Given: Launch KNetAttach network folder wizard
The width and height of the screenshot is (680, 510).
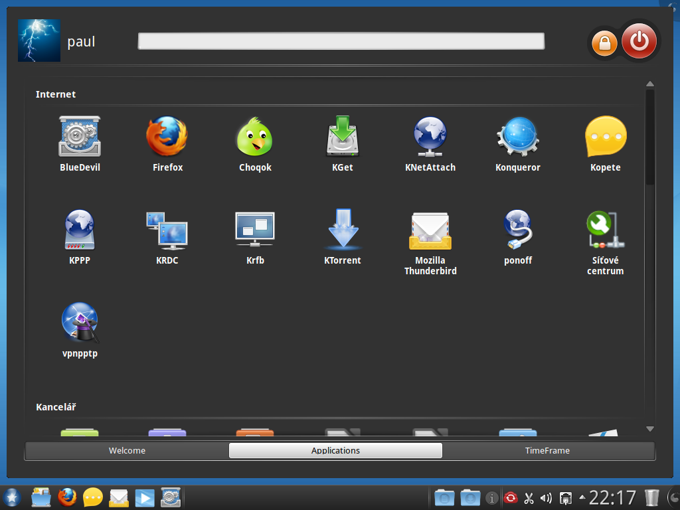Looking at the screenshot, I should (x=430, y=144).
